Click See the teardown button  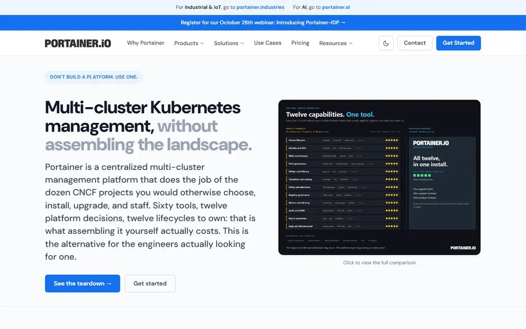pyautogui.click(x=83, y=284)
